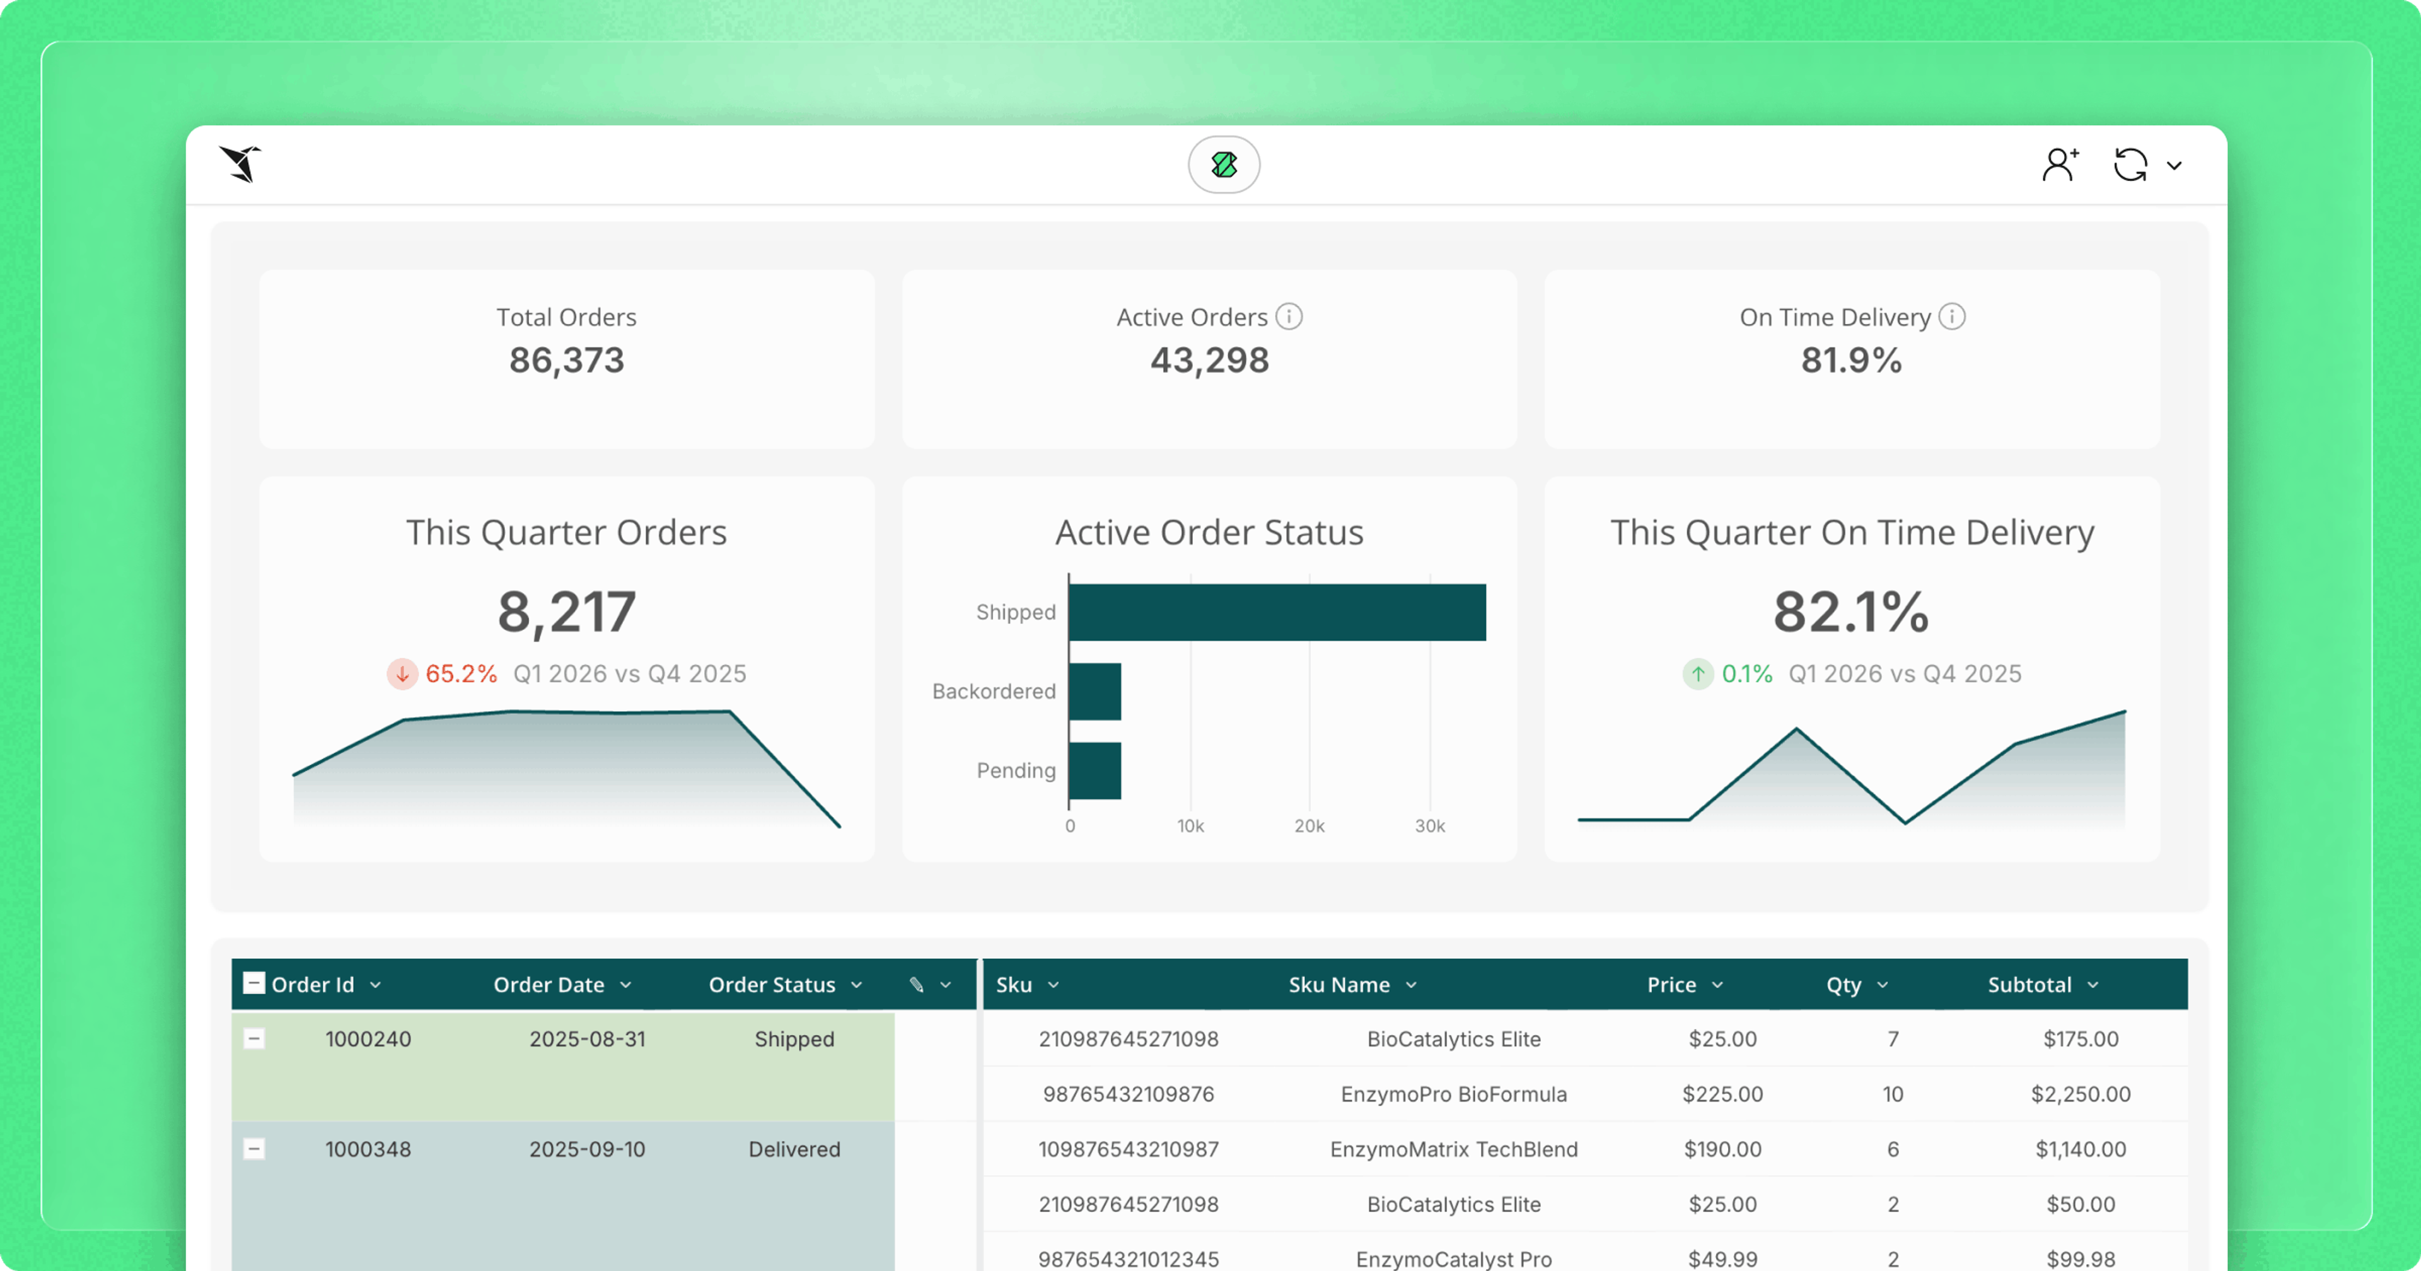Open the Sku column menu
Screen dimensions: 2421x1271
(1054, 985)
